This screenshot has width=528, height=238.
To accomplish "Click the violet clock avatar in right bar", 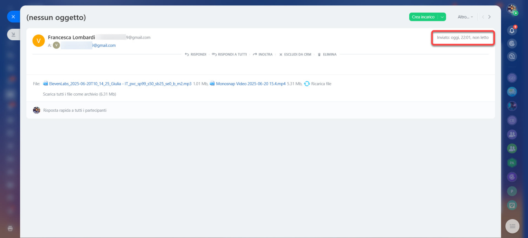I will click(x=512, y=177).
